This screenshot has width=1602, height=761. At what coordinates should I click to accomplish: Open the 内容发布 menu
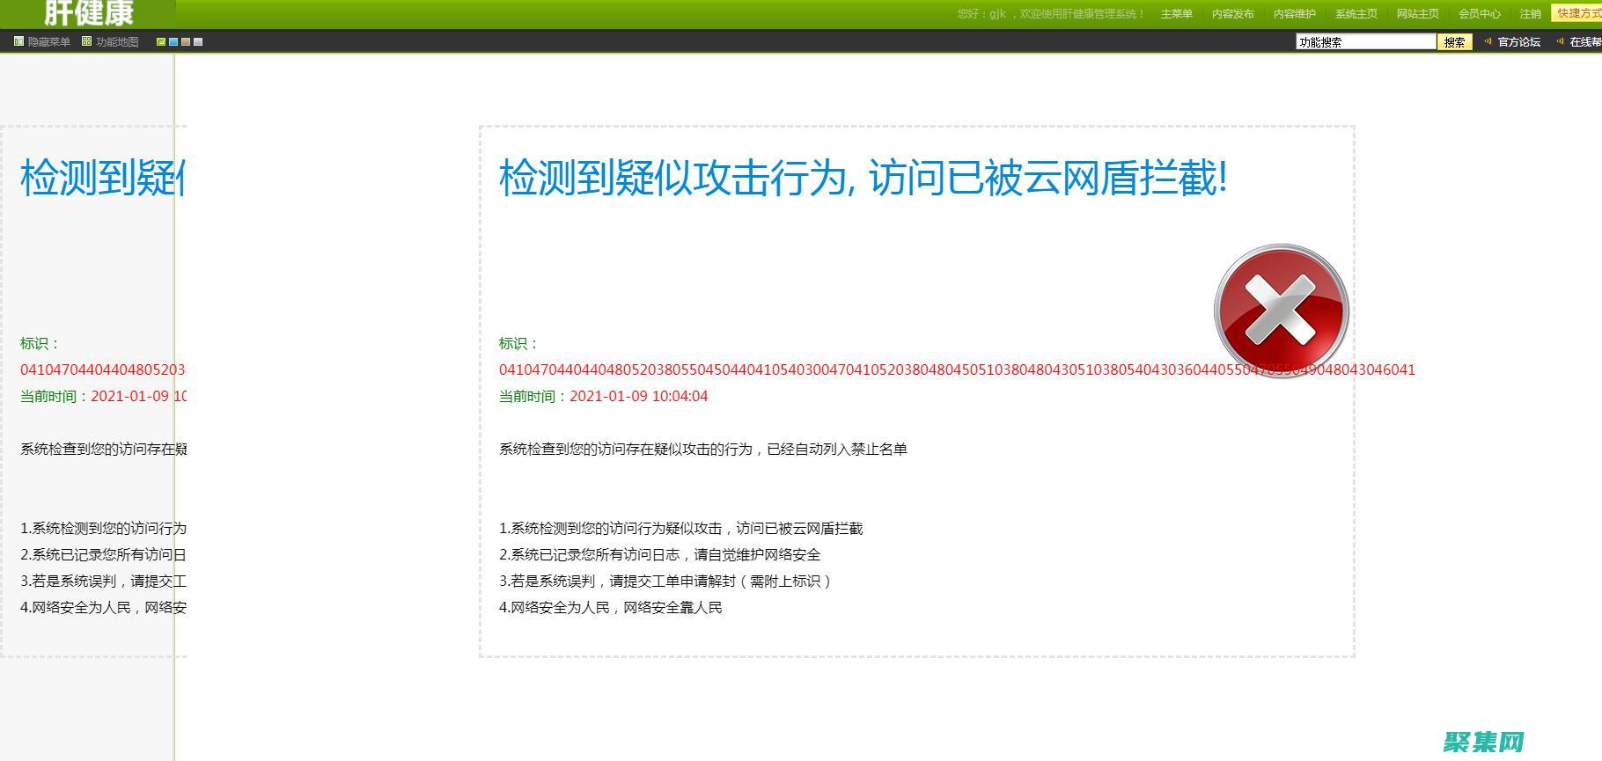point(1232,14)
